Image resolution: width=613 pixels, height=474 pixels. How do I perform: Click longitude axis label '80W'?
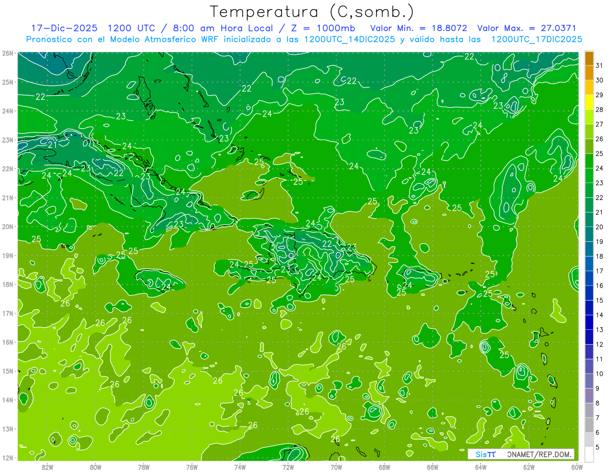(96, 467)
